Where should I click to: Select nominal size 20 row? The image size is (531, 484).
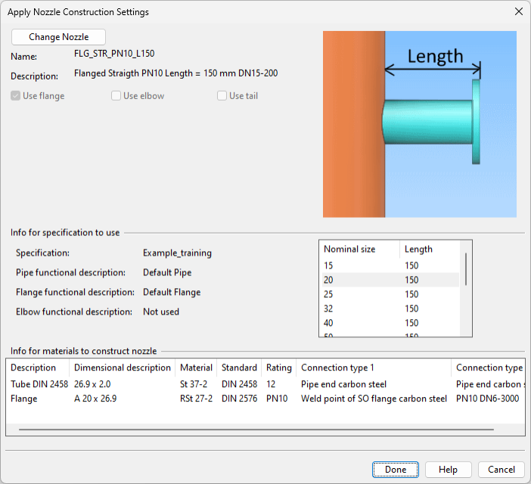click(x=390, y=280)
